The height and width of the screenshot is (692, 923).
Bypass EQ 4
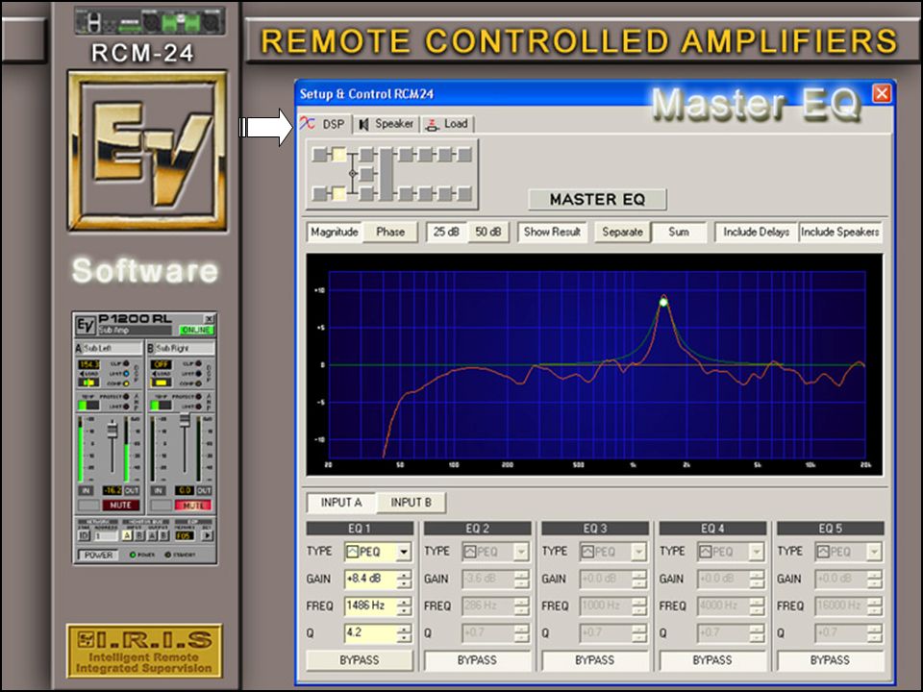712,660
